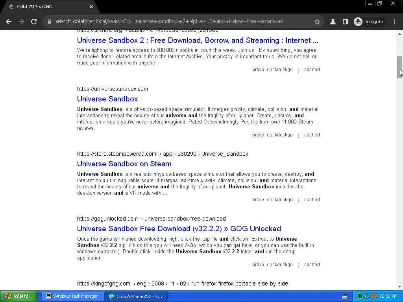
Task: Open the Windows start menu
Action: pos(18,296)
